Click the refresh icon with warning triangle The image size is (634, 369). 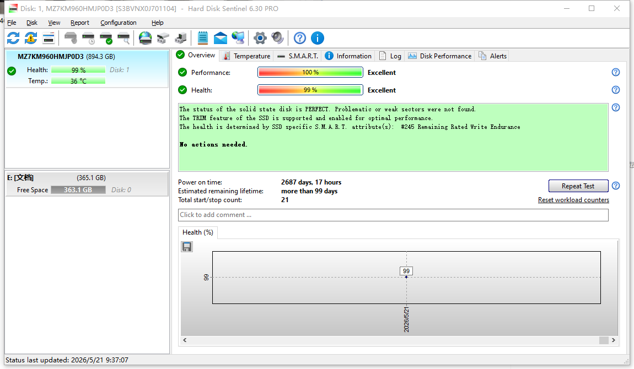click(x=31, y=38)
